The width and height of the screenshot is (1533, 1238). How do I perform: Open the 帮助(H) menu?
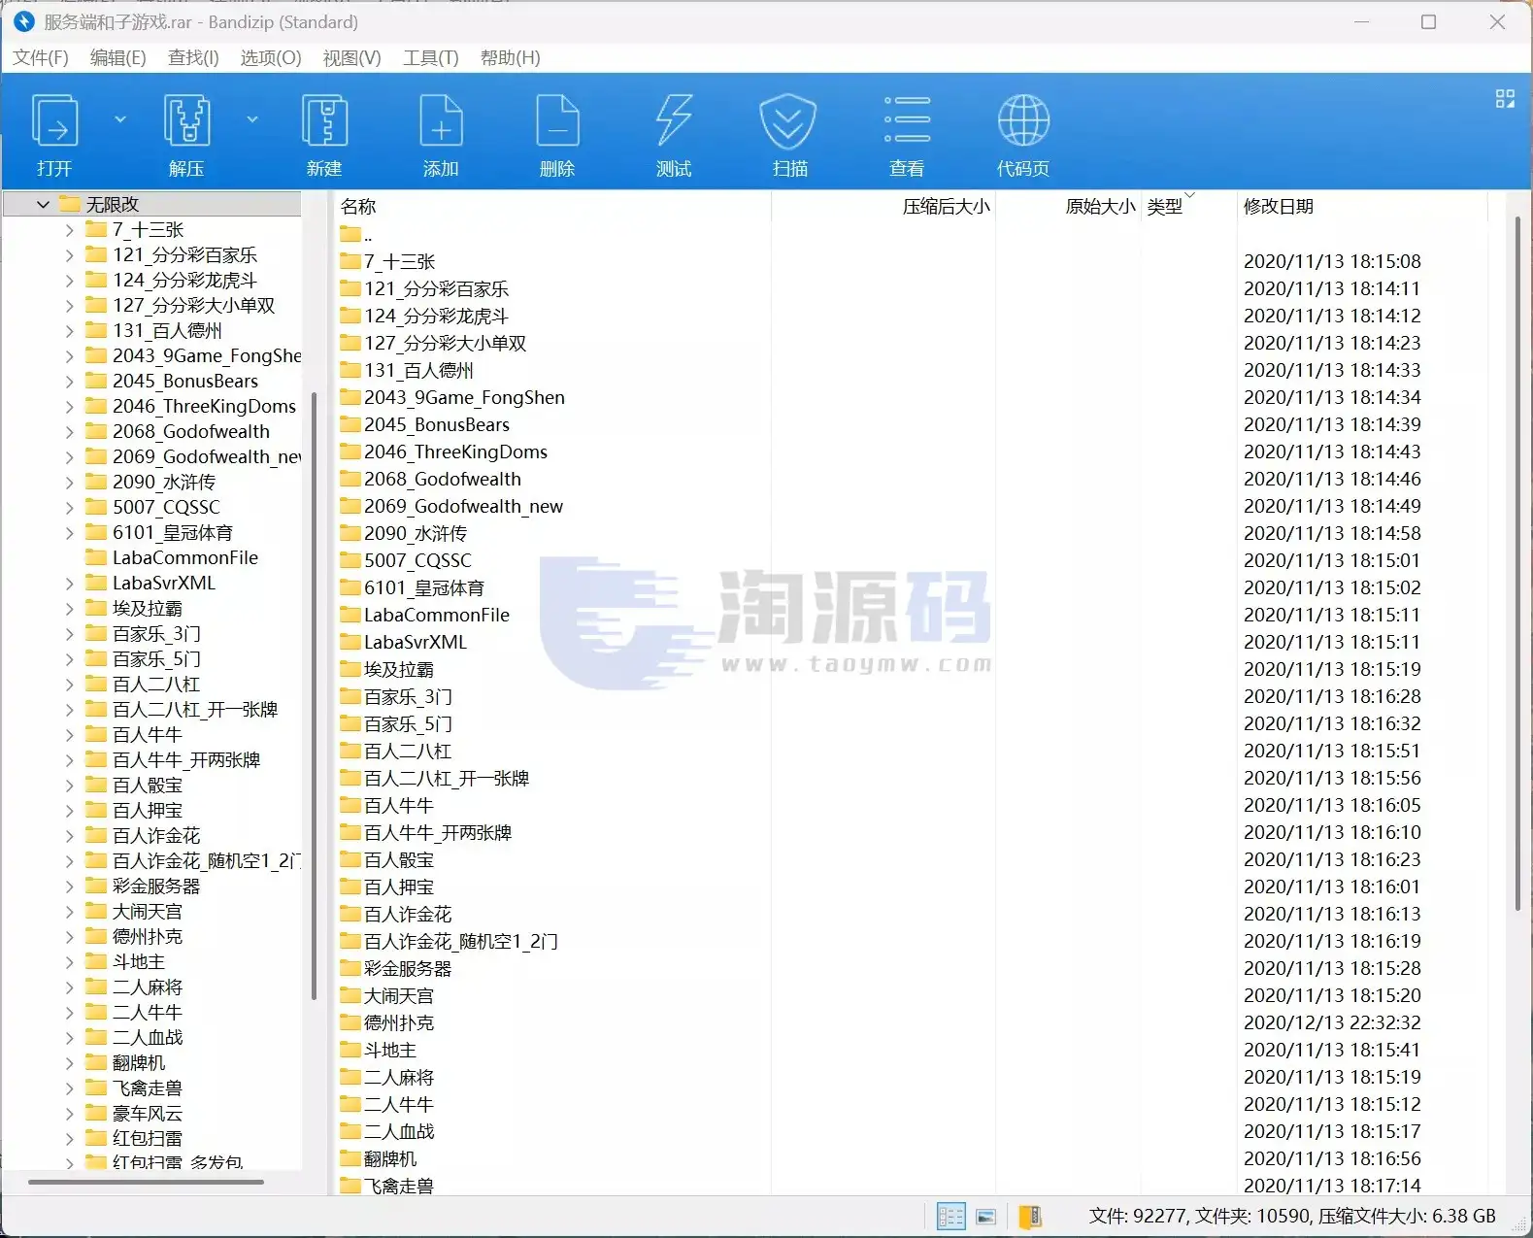(x=511, y=57)
